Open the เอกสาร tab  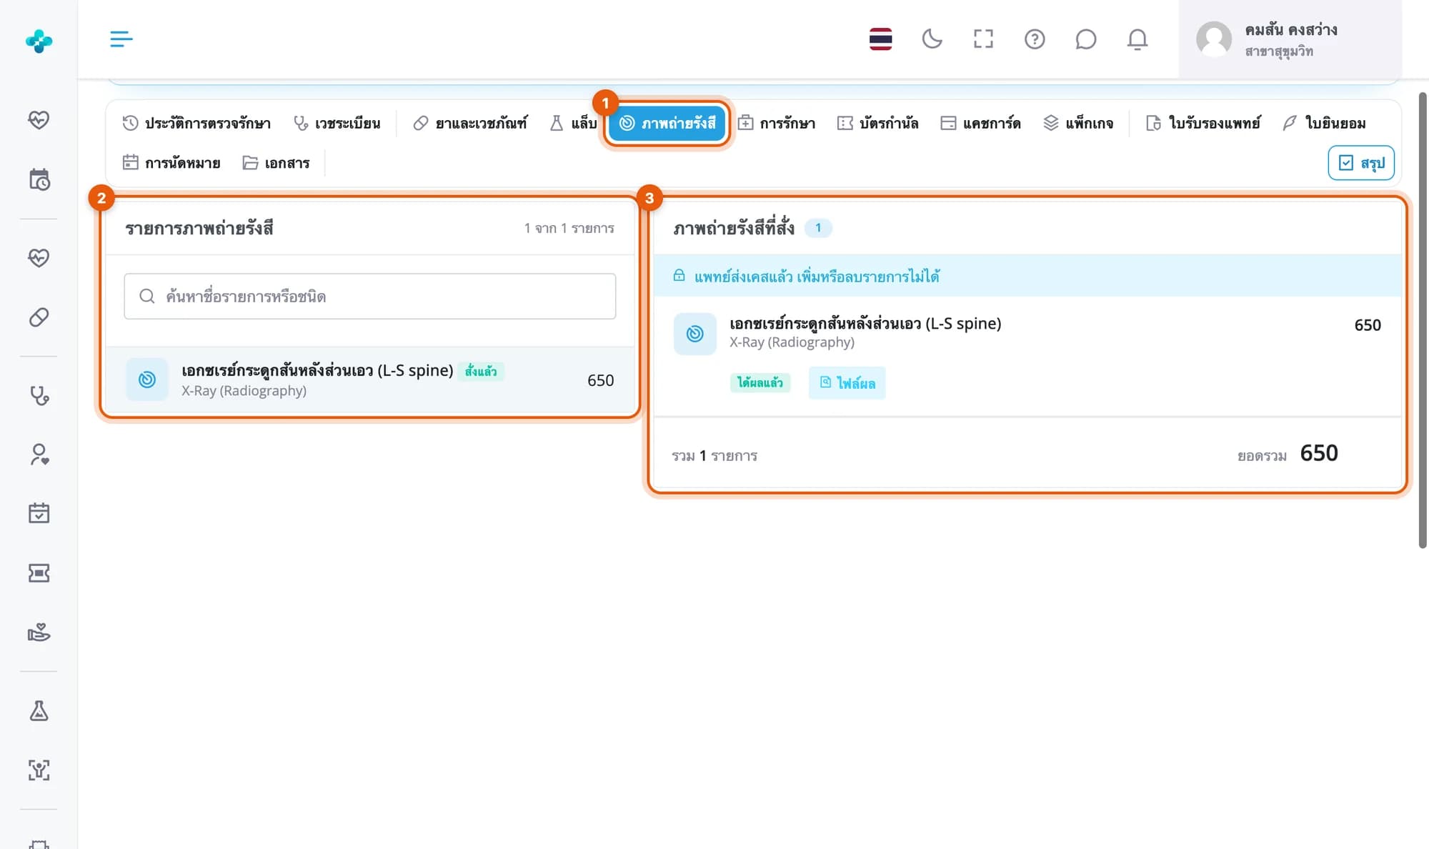pos(276,163)
